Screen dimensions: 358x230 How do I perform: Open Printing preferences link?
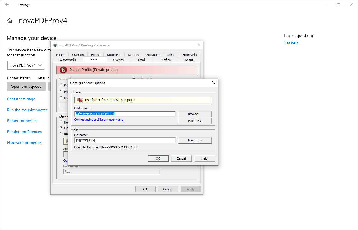[24, 132]
